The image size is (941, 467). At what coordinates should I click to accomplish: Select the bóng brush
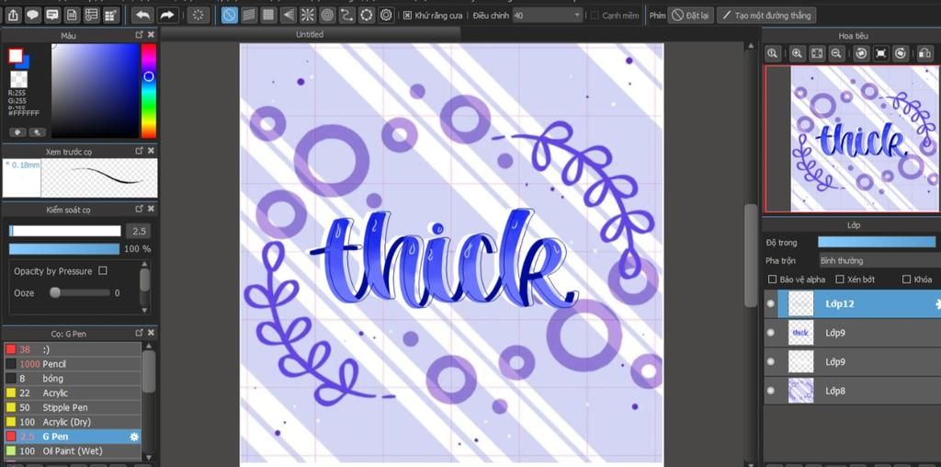(72, 378)
